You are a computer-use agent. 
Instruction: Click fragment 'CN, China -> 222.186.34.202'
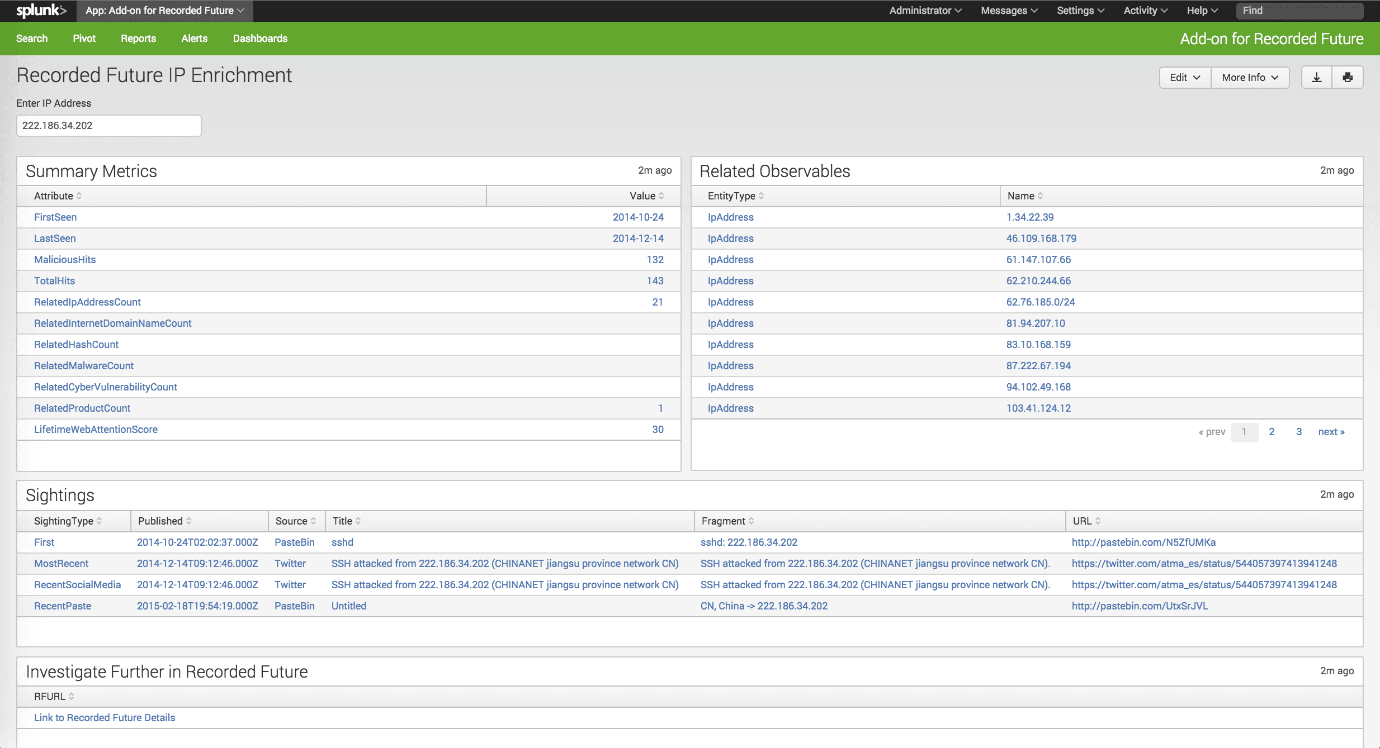764,606
